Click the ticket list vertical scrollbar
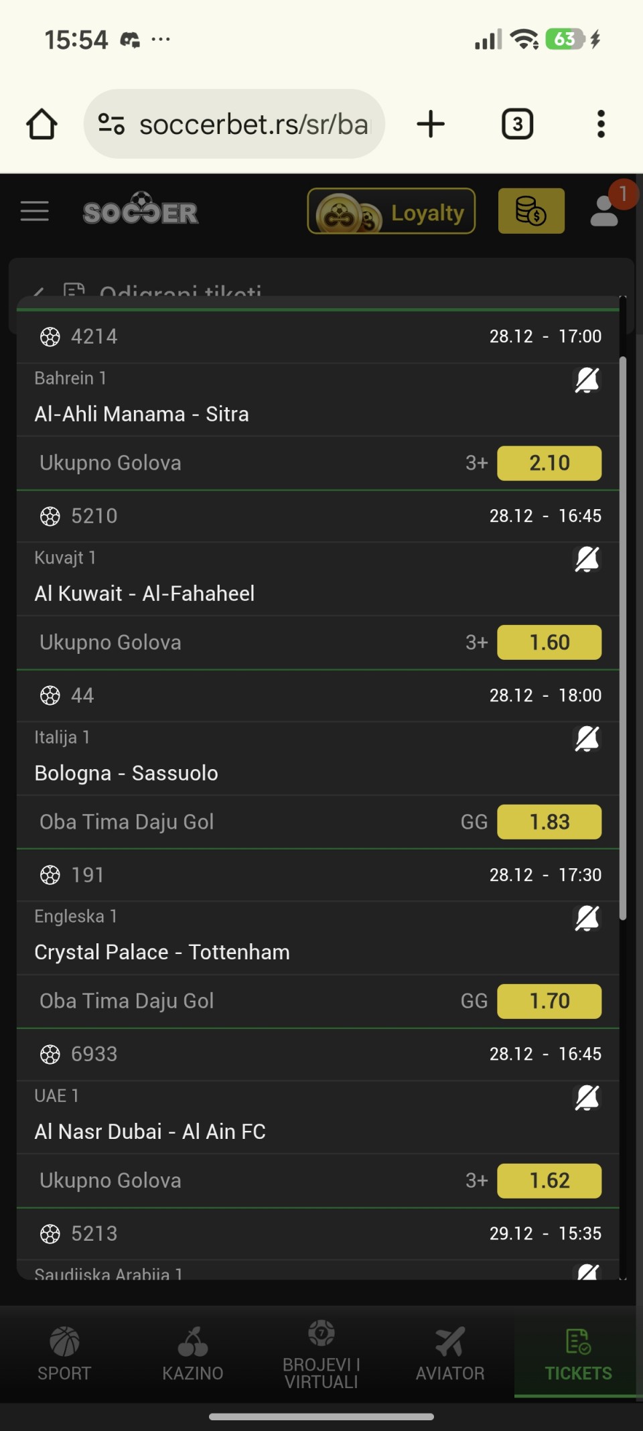The image size is (643, 1431). pos(623,636)
